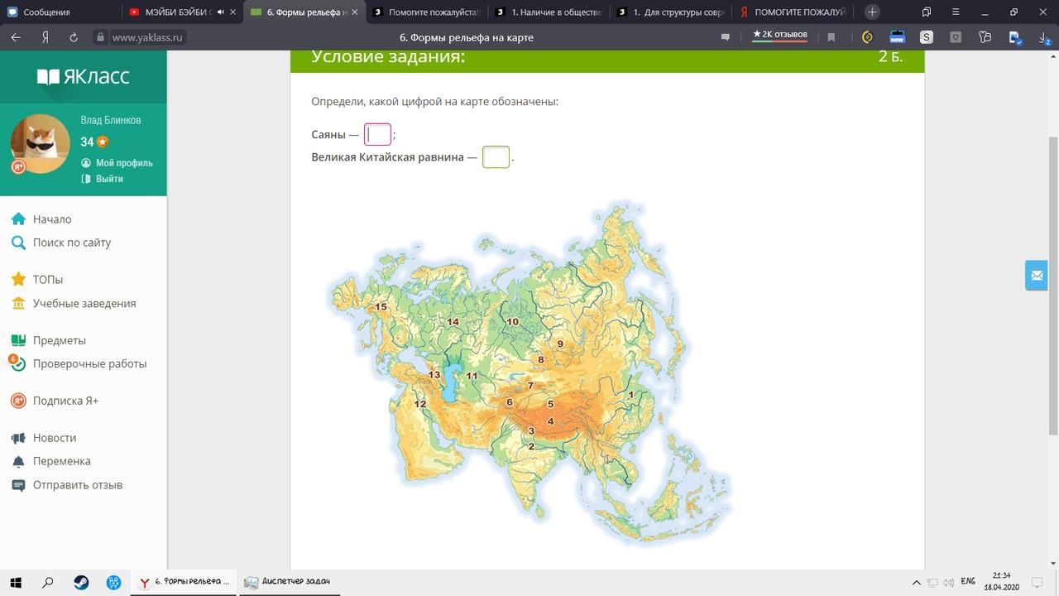Switch to the Помогите пожалуйста tab
Screen dimensions: 1059x596
(x=427, y=12)
